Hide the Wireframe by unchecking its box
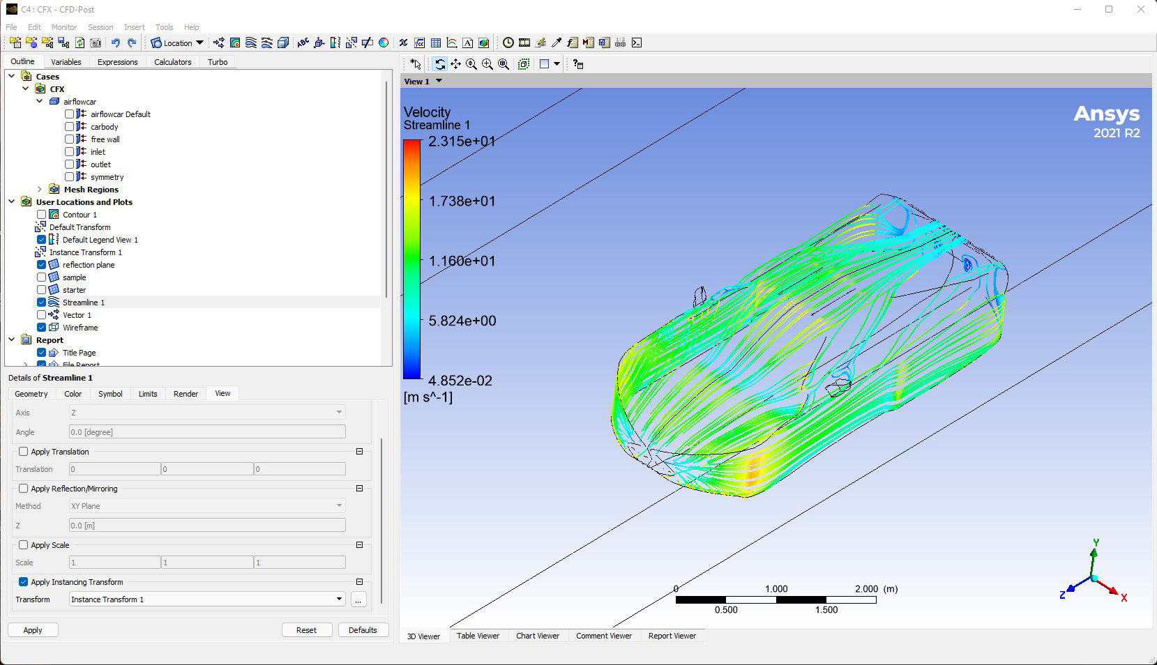The width and height of the screenshot is (1157, 665). [x=41, y=328]
